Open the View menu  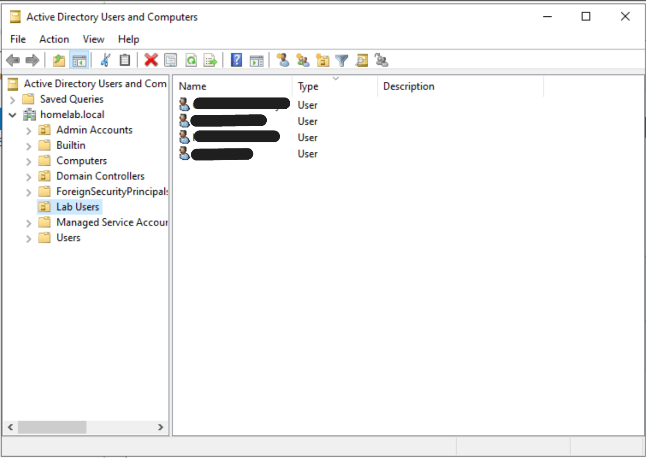click(x=94, y=39)
